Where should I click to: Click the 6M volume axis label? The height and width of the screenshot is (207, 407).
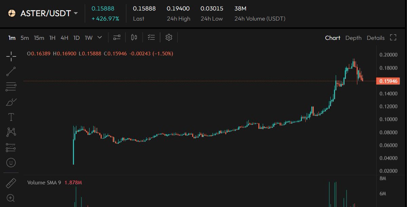(383, 194)
